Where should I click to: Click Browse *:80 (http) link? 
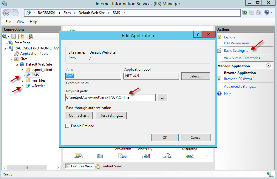[238, 79]
